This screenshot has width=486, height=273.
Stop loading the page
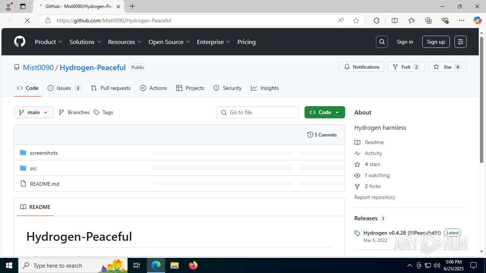coord(27,20)
